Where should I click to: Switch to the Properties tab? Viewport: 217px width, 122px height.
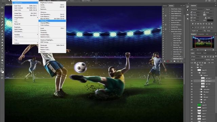pos(201,34)
